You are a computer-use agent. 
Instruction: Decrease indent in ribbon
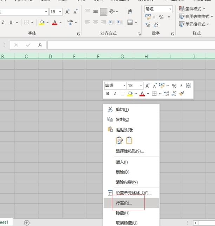[112, 22]
